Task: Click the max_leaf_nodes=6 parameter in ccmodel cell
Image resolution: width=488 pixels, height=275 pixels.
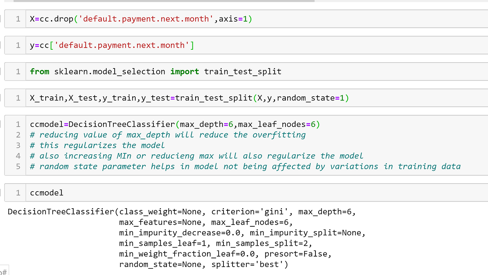Action: (279, 124)
